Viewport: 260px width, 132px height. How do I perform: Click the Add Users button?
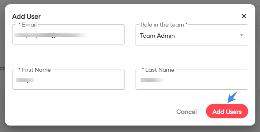click(227, 112)
